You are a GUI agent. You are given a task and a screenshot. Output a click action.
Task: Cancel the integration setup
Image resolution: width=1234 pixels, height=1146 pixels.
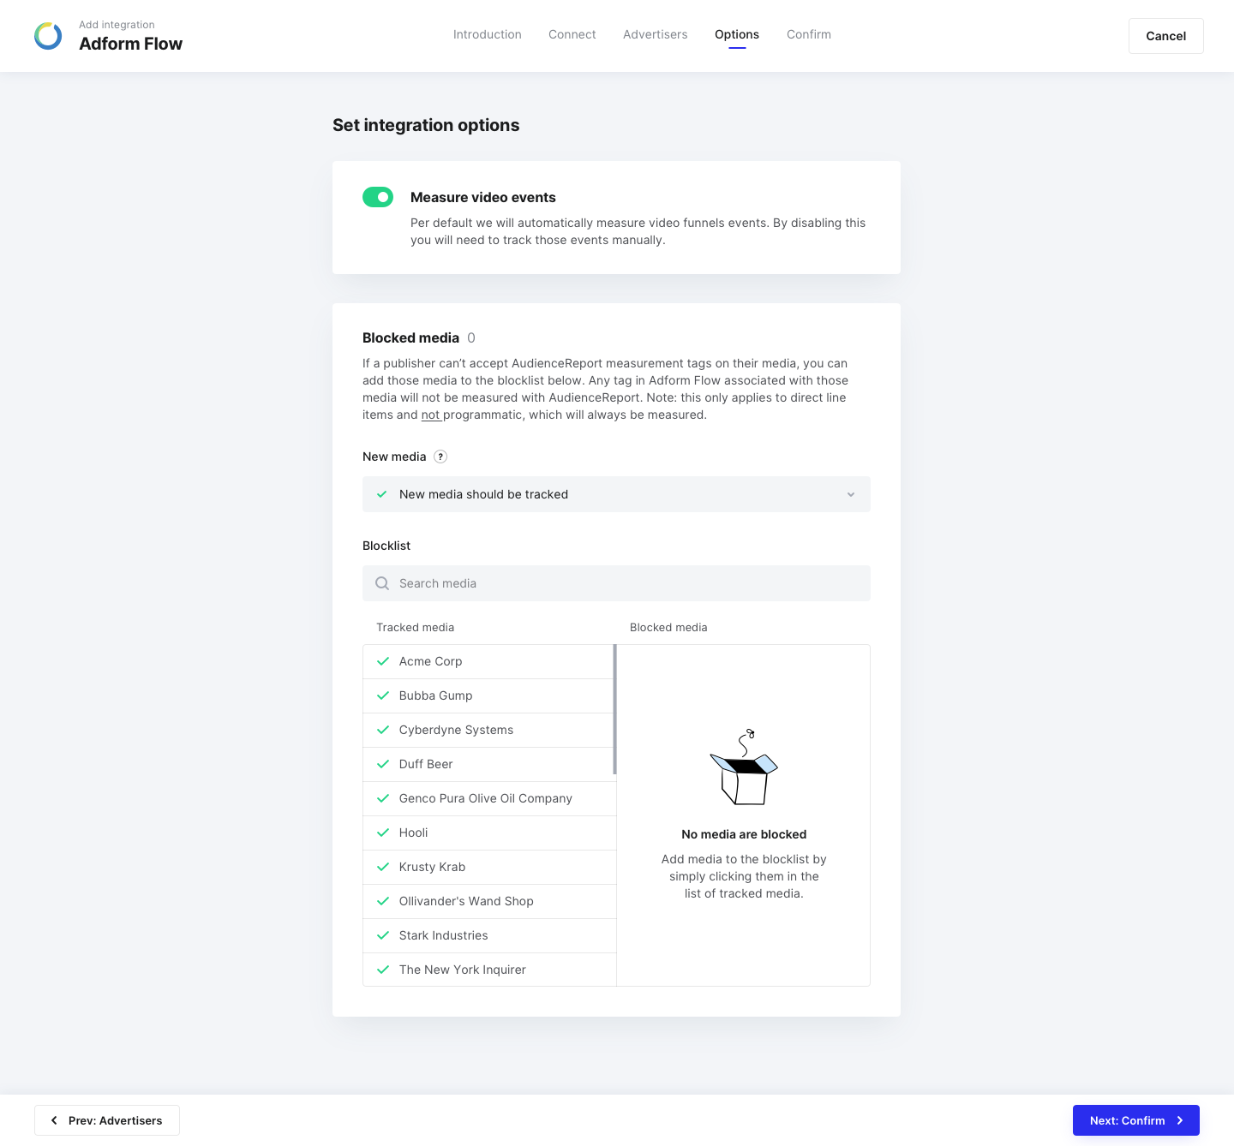point(1166,36)
